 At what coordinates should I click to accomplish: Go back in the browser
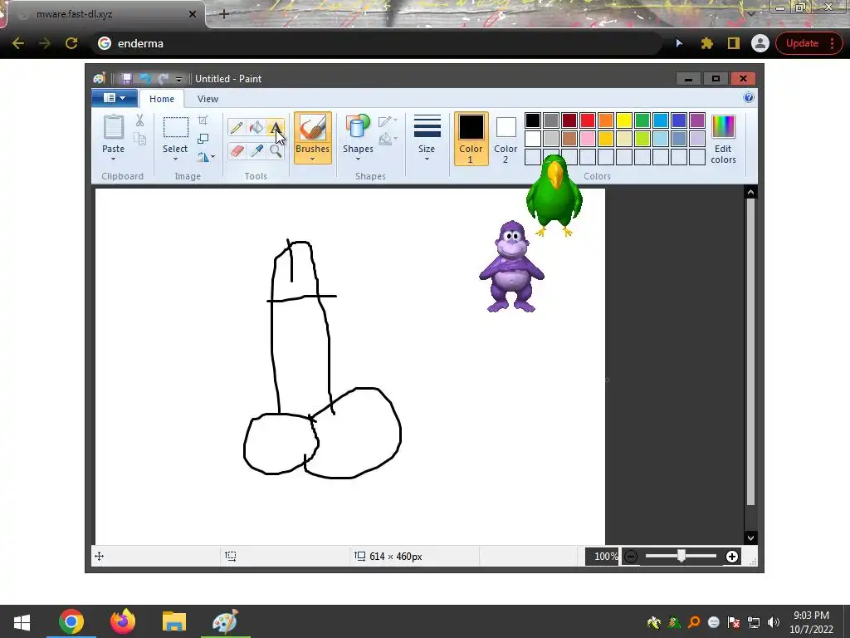point(18,43)
